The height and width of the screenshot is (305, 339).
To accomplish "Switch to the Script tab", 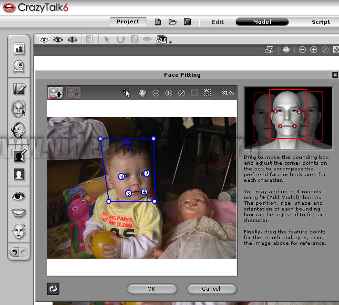I will tap(321, 22).
